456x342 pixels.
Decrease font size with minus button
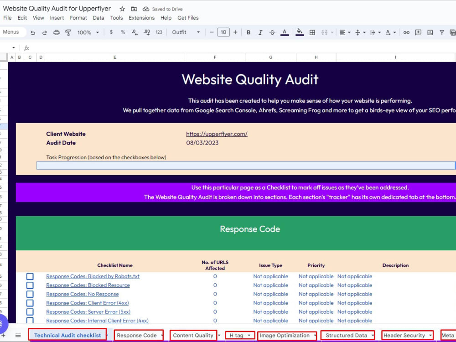(212, 32)
